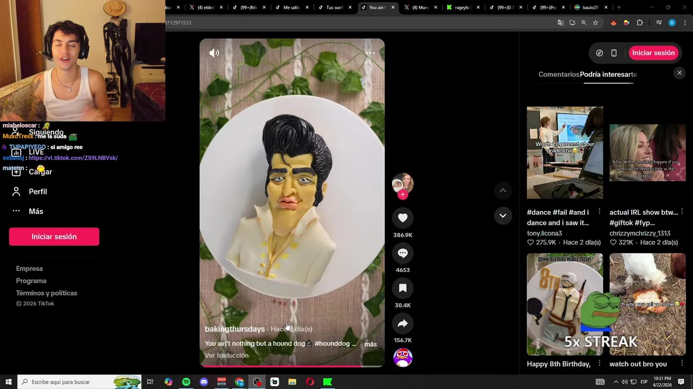The width and height of the screenshot is (693, 389).
Task: Switch to the rageylo Kick browser tab
Action: pyautogui.click(x=462, y=8)
